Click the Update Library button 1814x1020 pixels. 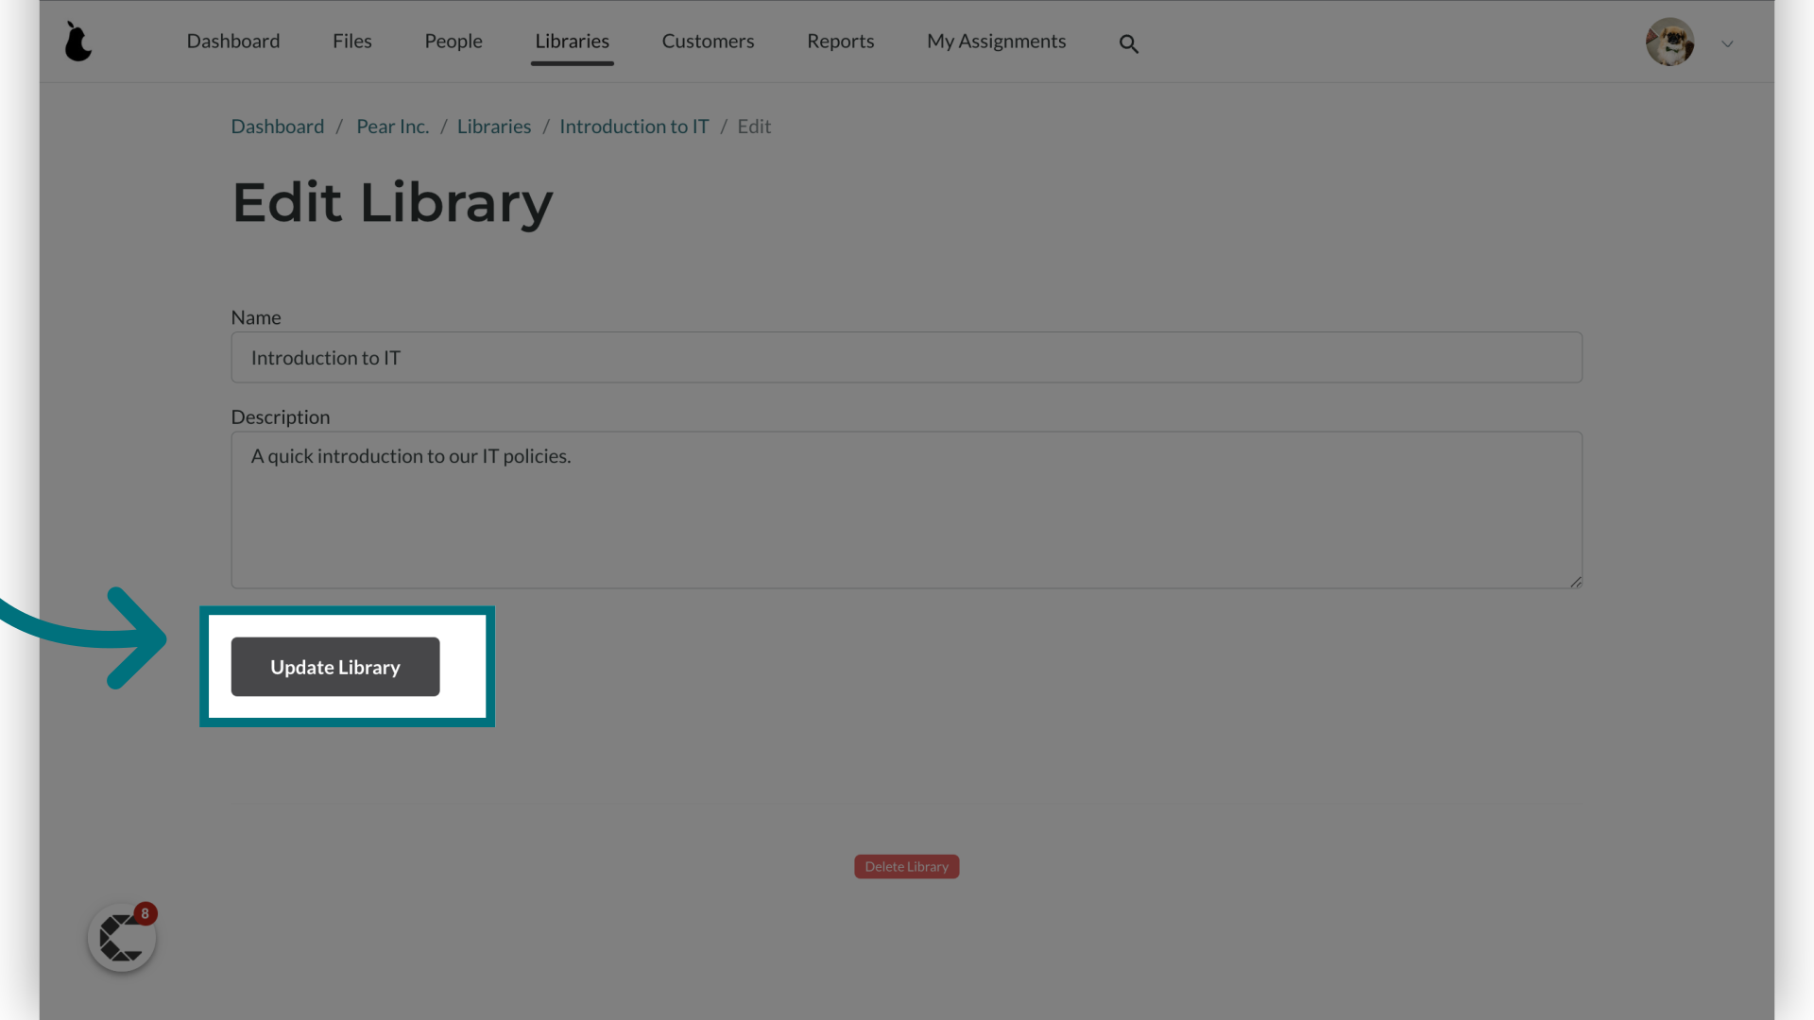click(x=335, y=666)
